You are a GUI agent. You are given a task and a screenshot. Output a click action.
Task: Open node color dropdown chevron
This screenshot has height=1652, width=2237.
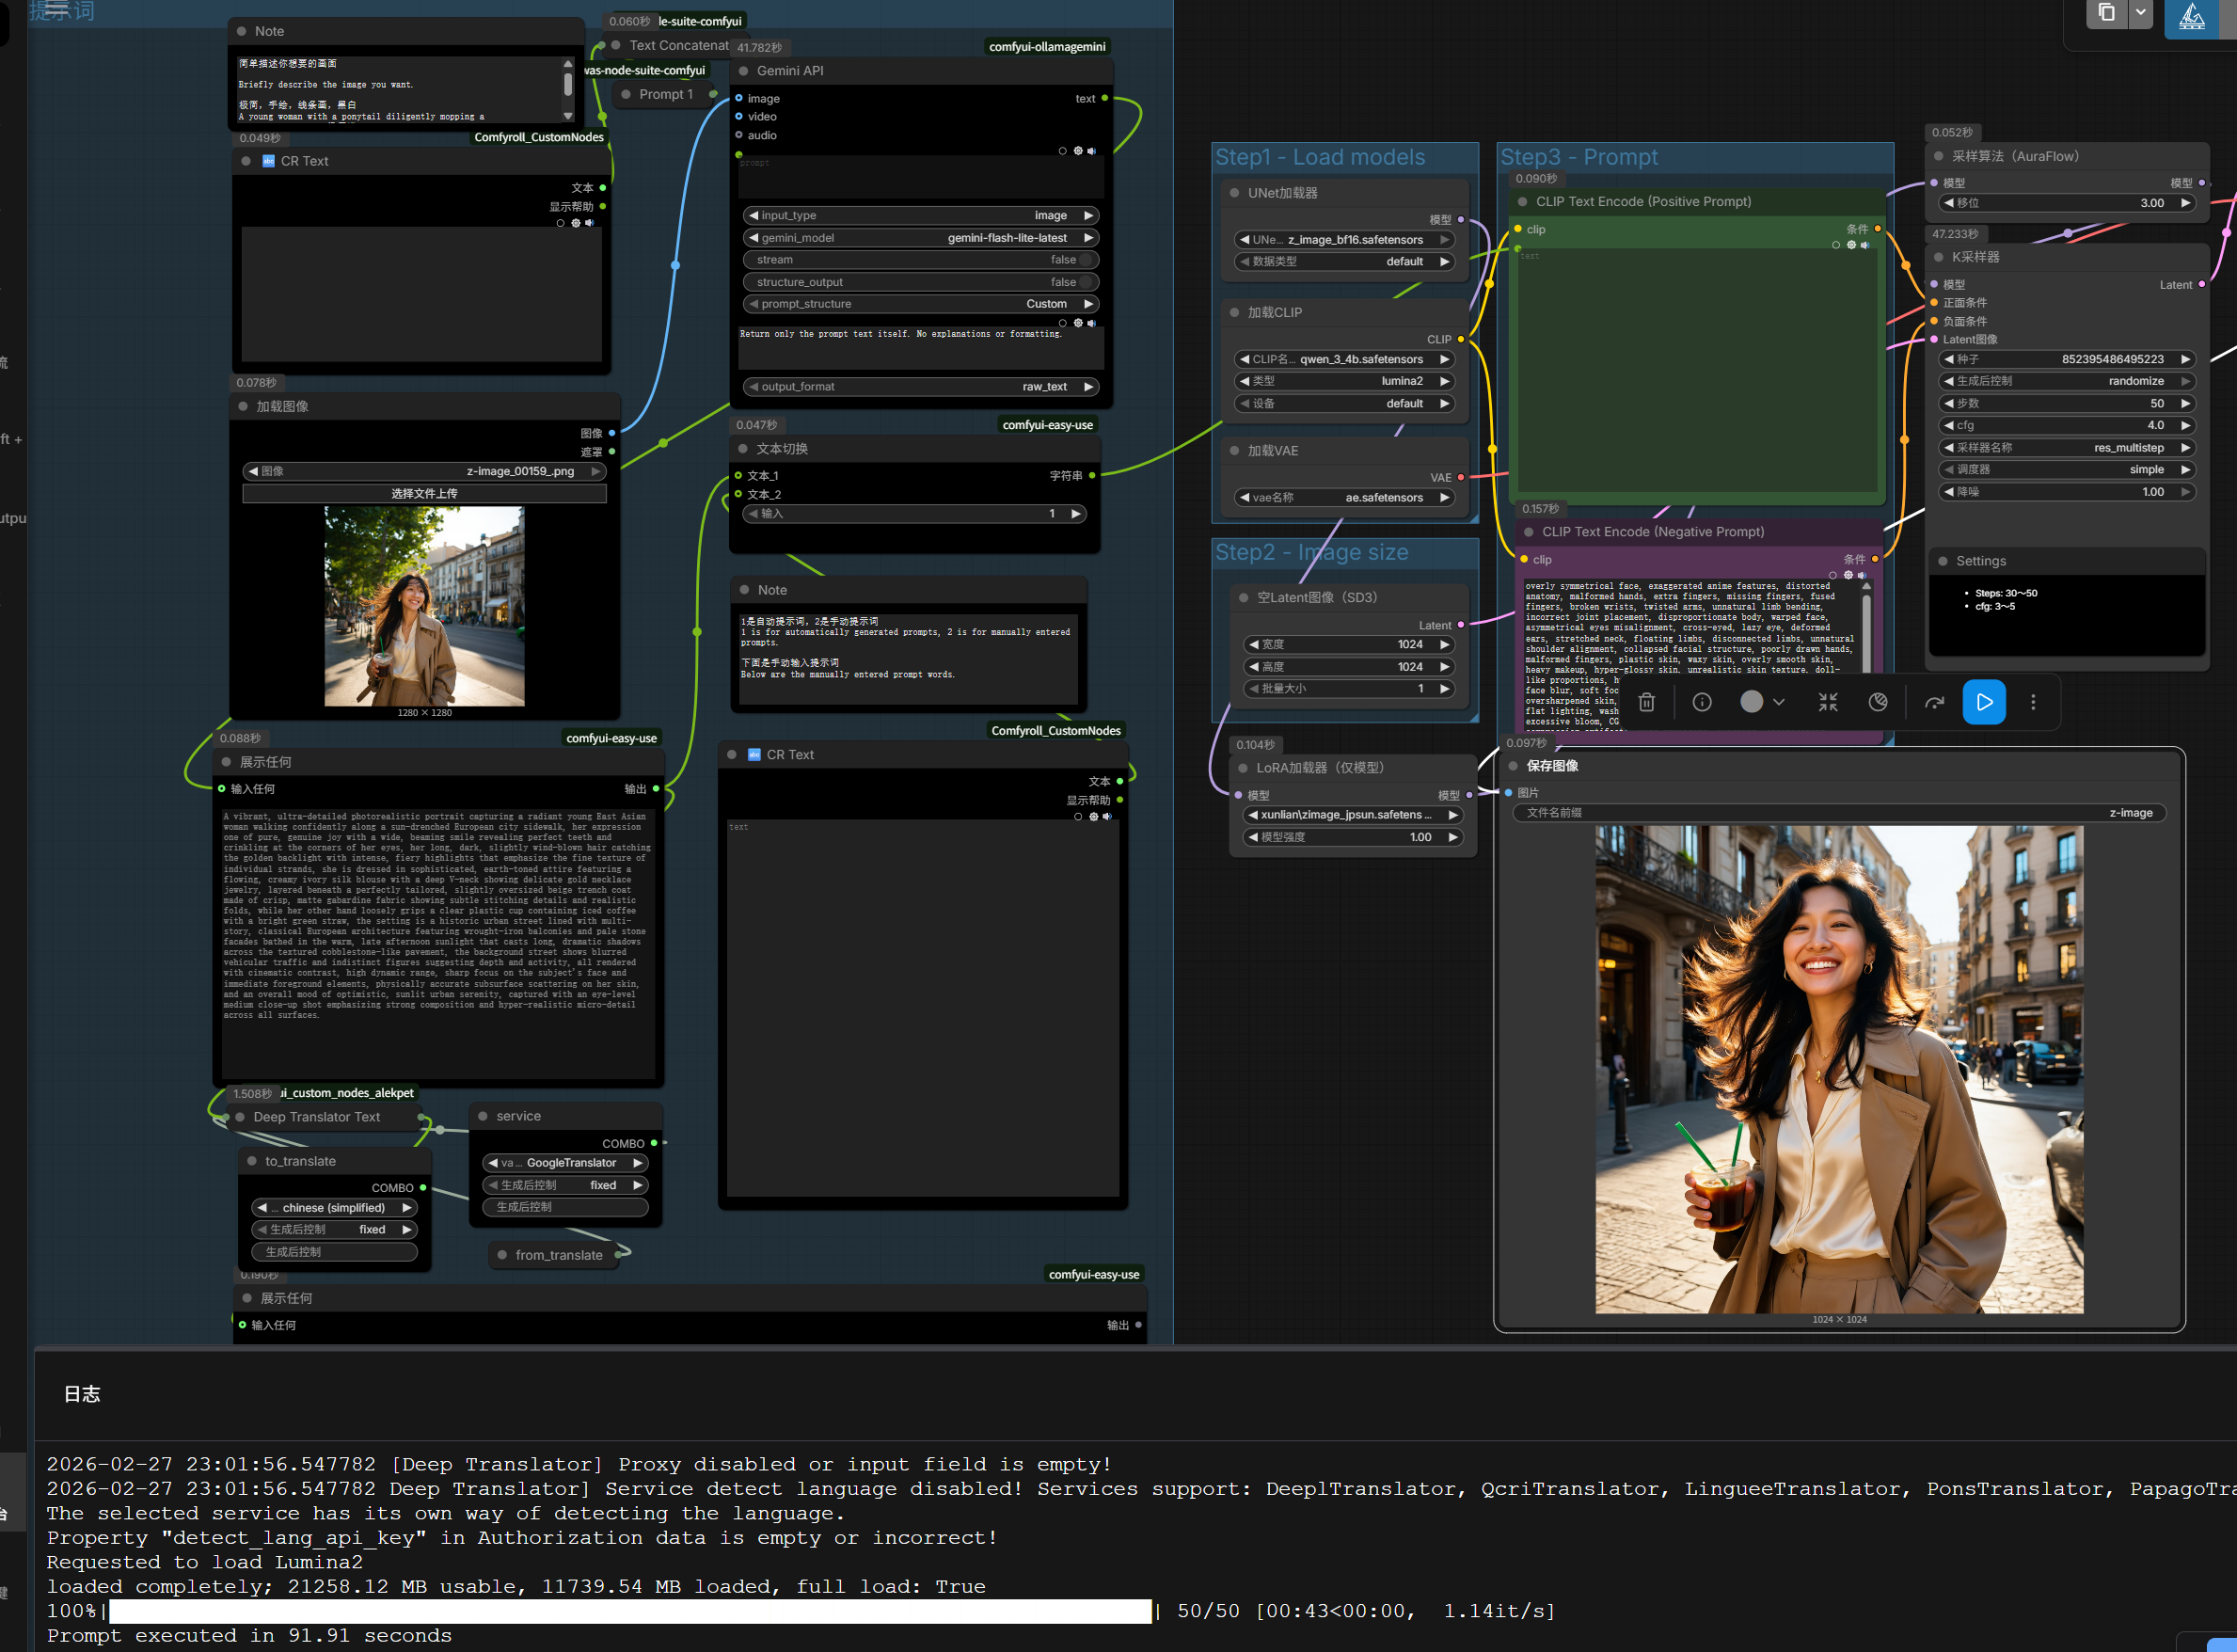(x=1778, y=702)
